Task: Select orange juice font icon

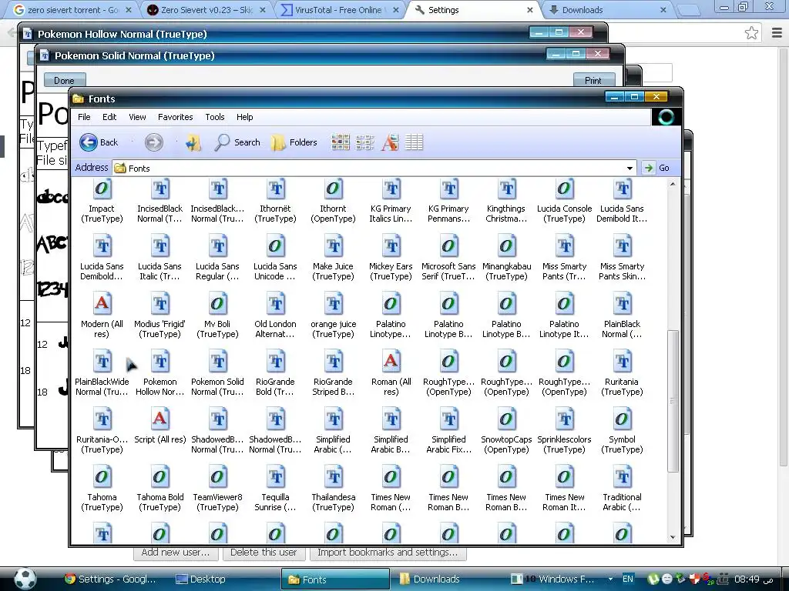Action: (333, 304)
